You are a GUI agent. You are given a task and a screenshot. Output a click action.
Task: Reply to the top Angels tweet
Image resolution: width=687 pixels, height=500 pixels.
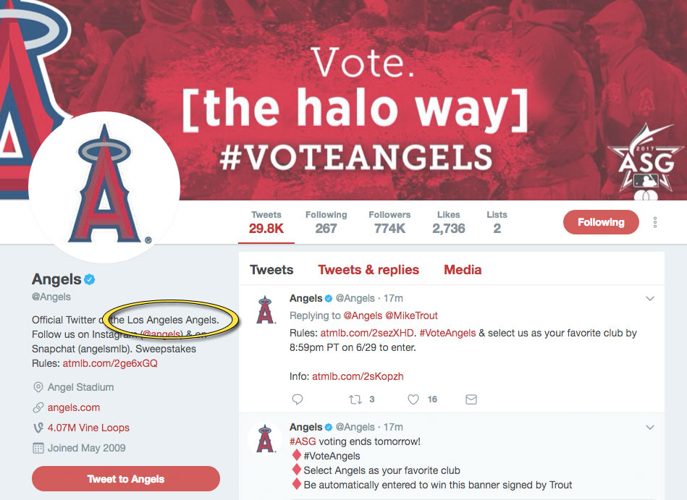point(297,399)
